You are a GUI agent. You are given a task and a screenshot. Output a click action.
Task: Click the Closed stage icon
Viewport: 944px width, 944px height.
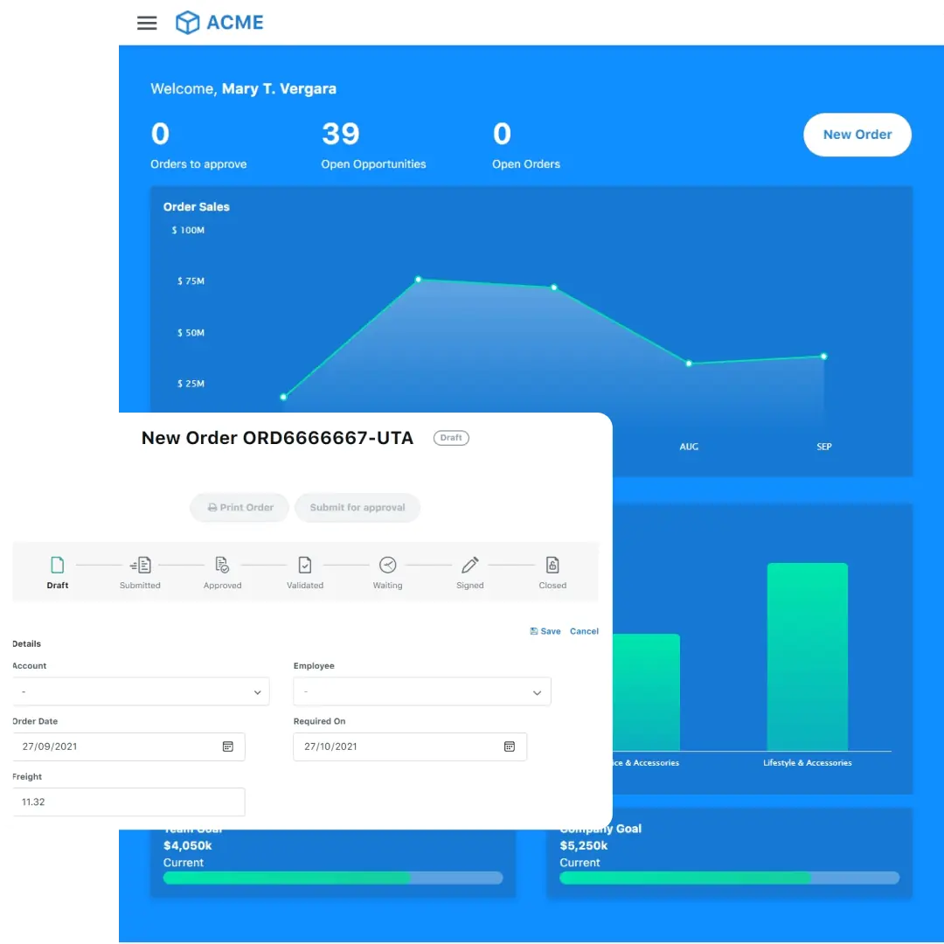[x=552, y=564]
